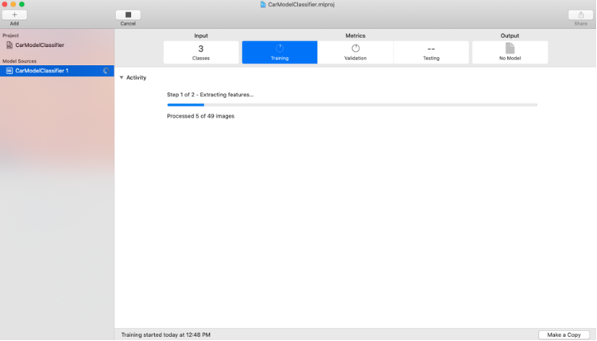This screenshot has height=341, width=597.
Task: Open the 3 Classes input tab
Action: 201,52
